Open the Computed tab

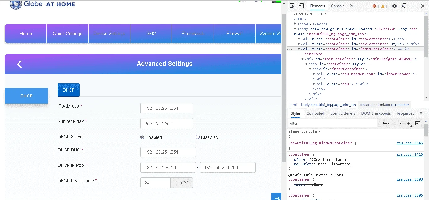pyautogui.click(x=315, y=113)
